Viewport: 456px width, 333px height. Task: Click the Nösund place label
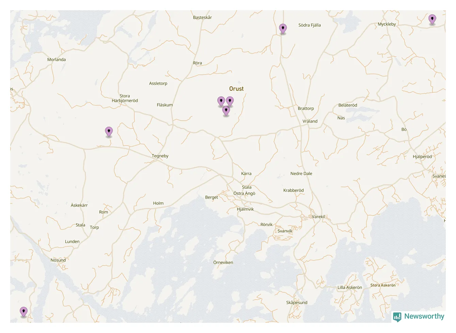click(x=58, y=260)
